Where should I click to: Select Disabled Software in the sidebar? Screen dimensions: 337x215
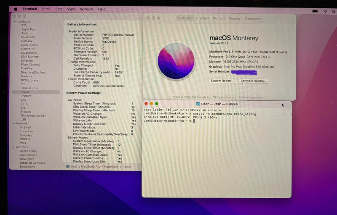pyautogui.click(x=32, y=163)
